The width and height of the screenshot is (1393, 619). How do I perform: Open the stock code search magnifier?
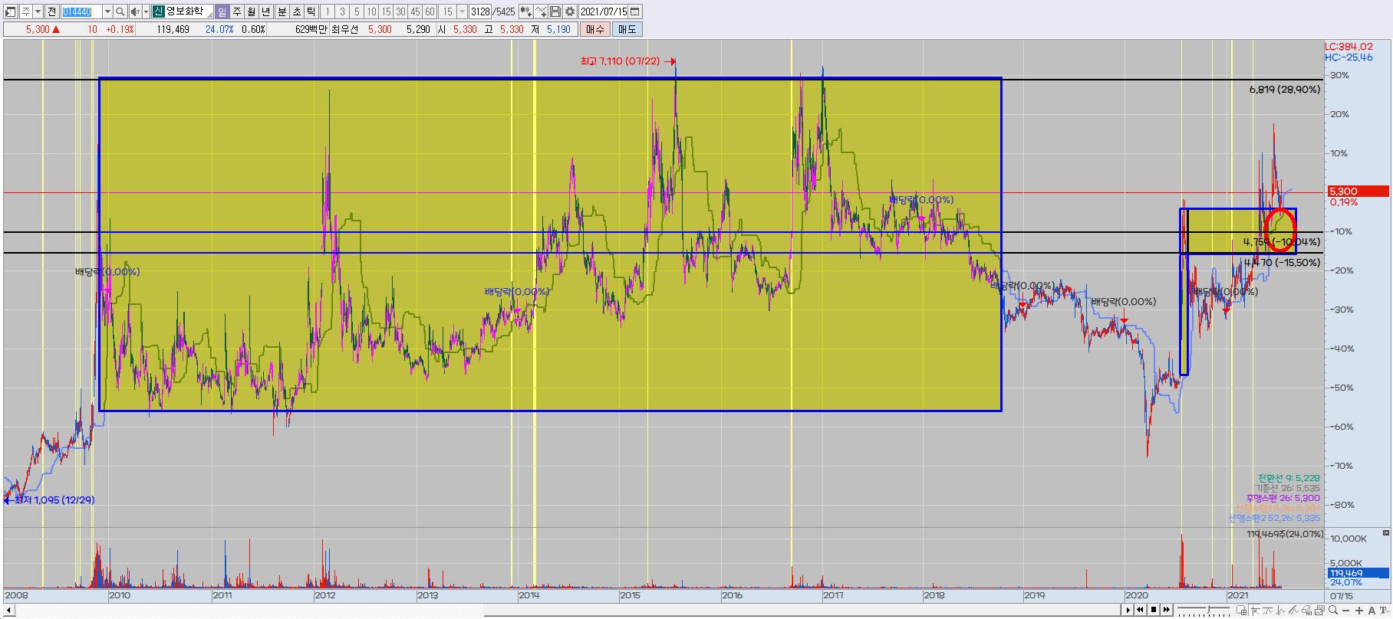(x=120, y=11)
